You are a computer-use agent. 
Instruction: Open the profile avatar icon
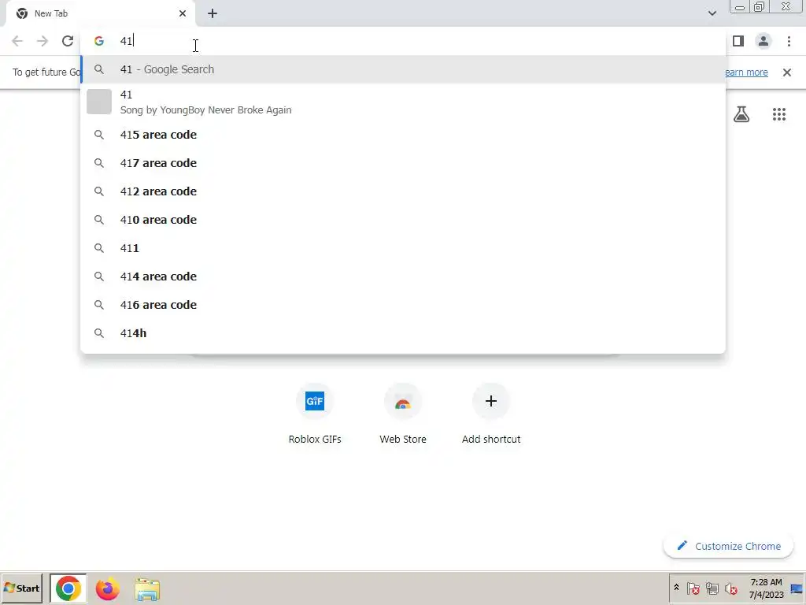point(763,41)
